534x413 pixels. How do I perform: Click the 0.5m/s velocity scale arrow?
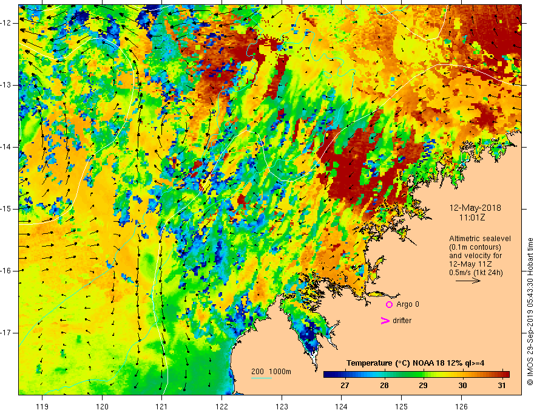468,281
